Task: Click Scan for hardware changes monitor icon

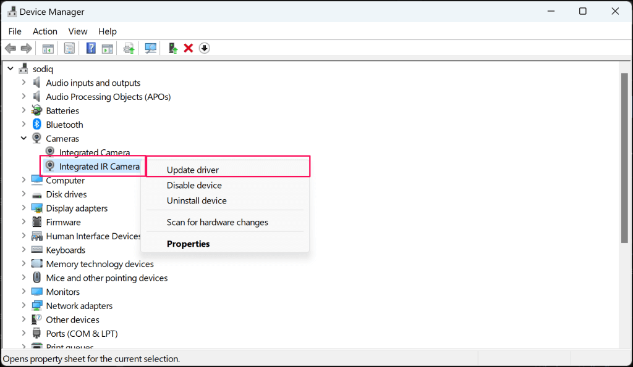Action: click(x=151, y=48)
